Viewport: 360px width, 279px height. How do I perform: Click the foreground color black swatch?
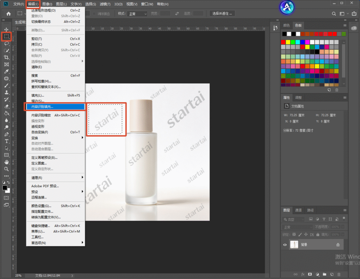pos(5,188)
